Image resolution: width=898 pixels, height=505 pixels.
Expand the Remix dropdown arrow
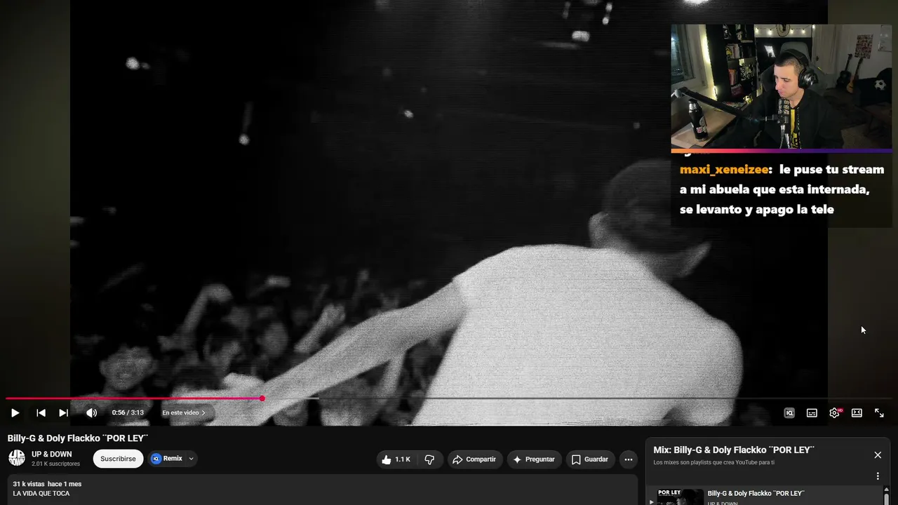click(x=191, y=459)
